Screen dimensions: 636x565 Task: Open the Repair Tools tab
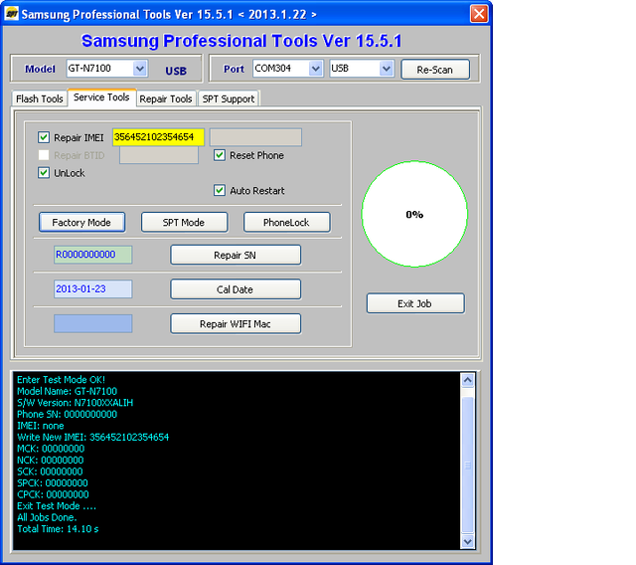point(166,98)
